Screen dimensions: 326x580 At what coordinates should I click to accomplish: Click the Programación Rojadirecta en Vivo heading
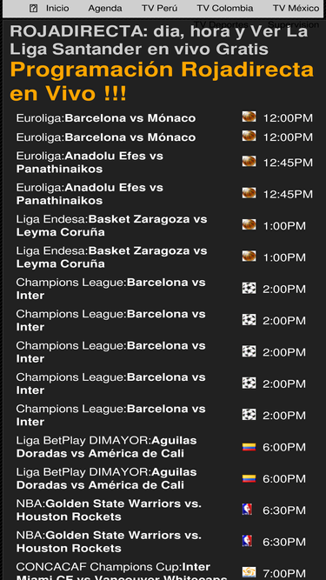pyautogui.click(x=162, y=82)
